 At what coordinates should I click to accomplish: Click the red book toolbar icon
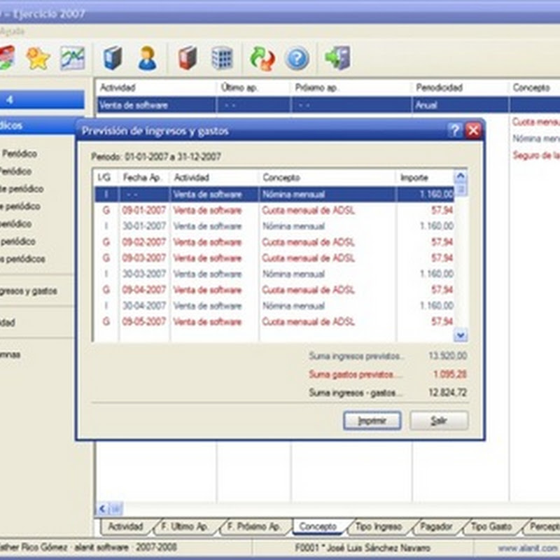click(x=188, y=58)
